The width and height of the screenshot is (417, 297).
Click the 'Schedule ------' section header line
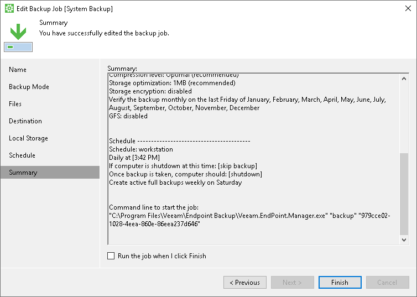[180, 141]
